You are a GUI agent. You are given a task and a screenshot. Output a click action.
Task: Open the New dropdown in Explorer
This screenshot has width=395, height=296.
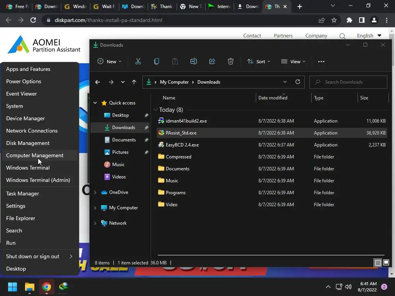pos(110,61)
